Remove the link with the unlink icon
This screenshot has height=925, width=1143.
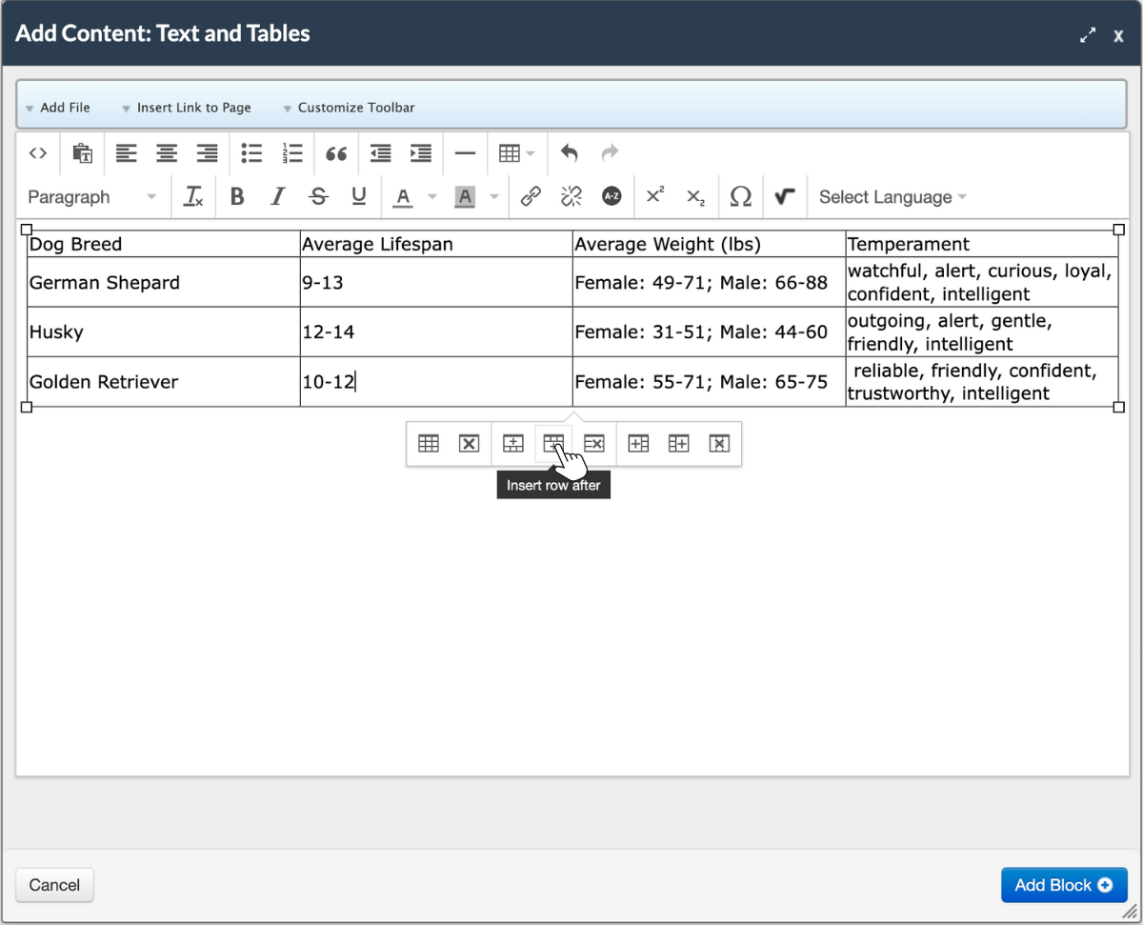[x=571, y=197]
